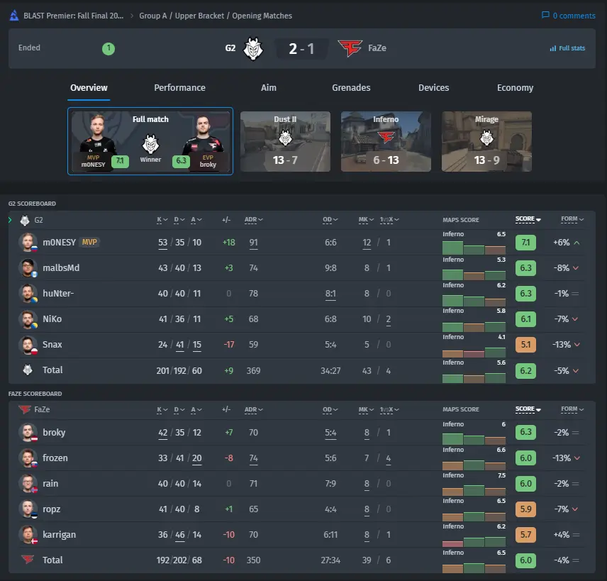Sort G2 scoreboard by SCORE column

coord(528,219)
